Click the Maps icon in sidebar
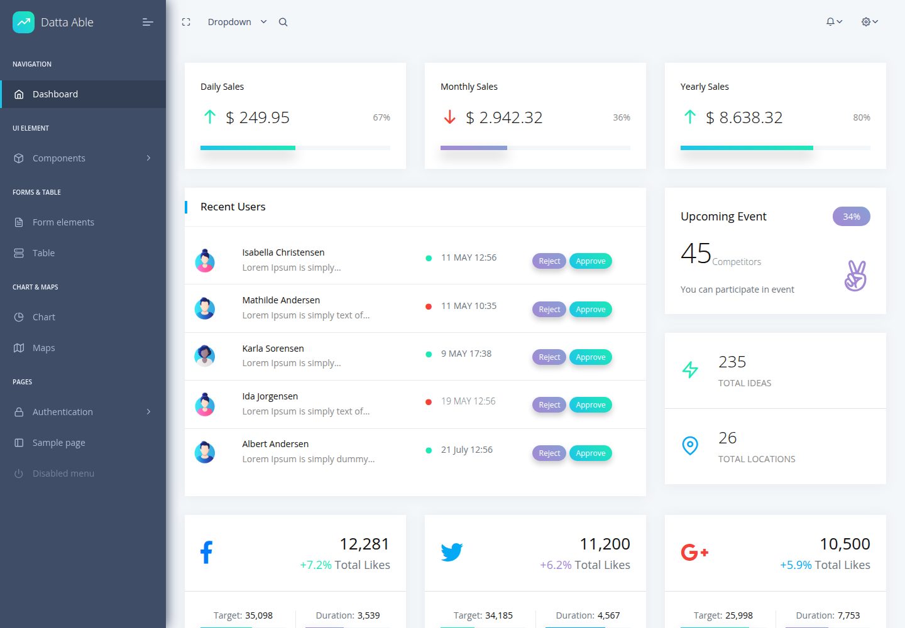 (19, 348)
